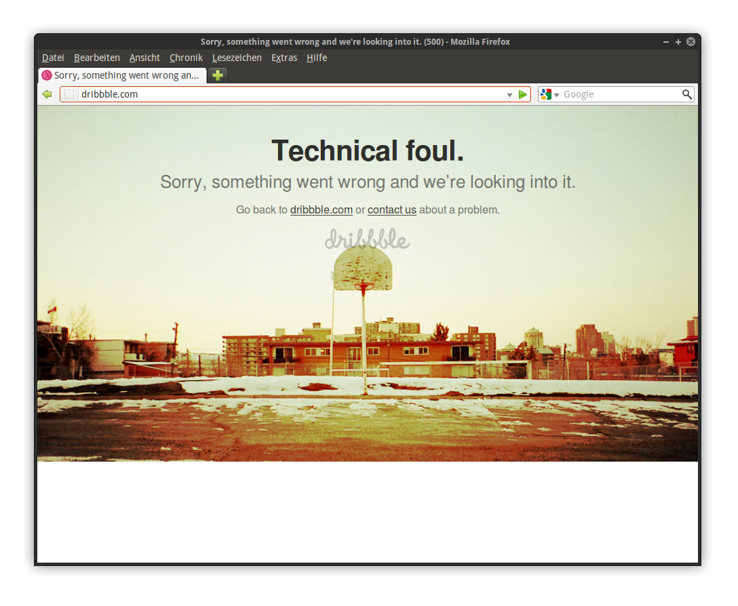Viewport: 738px width, 606px height.
Task: Open the Hilfe menu
Action: coord(317,58)
